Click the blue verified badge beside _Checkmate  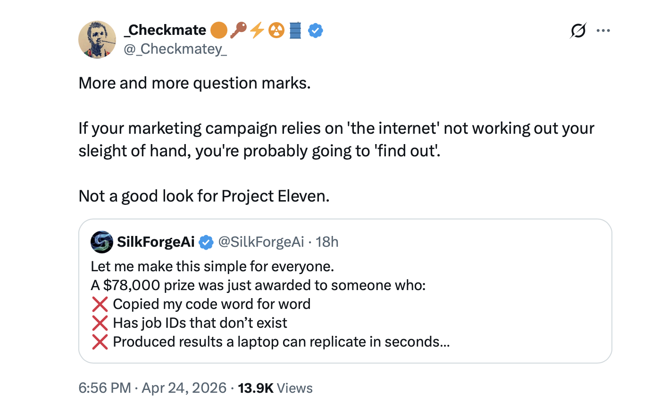[315, 31]
